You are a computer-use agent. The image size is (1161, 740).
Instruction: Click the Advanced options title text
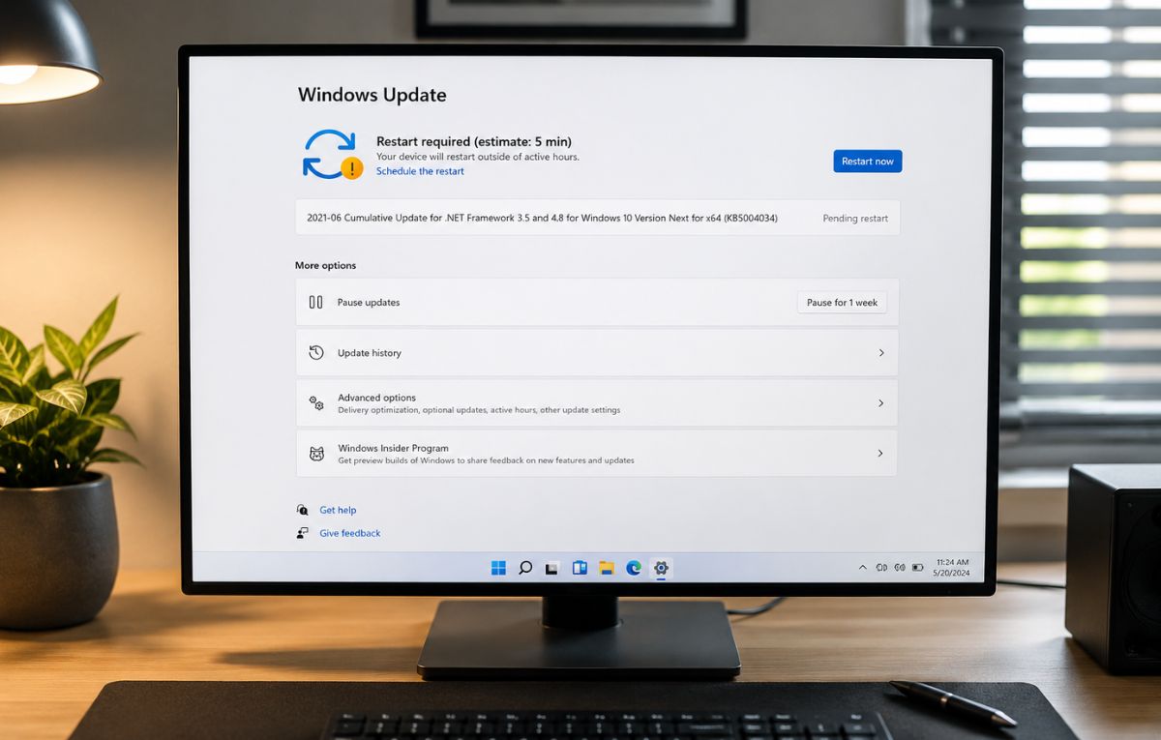pyautogui.click(x=376, y=398)
